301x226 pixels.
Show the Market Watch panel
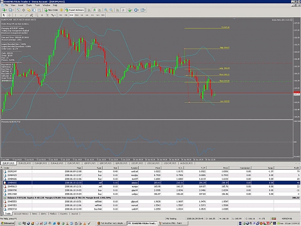coord(18,10)
